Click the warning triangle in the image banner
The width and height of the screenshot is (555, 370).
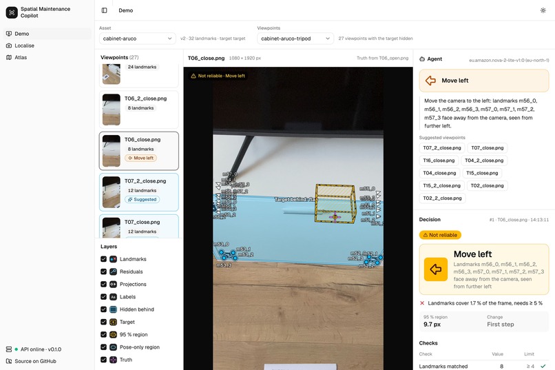pos(193,76)
